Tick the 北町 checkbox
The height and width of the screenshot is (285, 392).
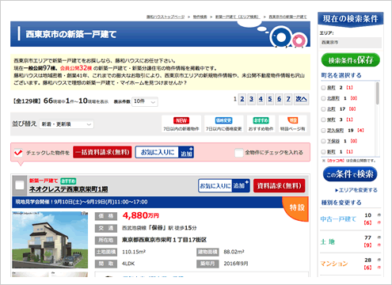323,109
